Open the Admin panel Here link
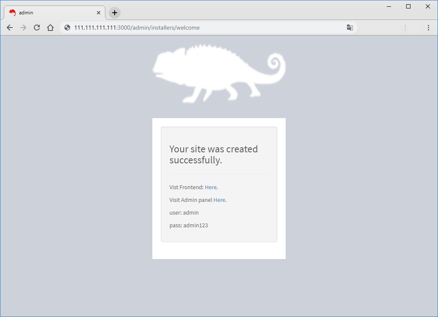Image resolution: width=438 pixels, height=317 pixels. pyautogui.click(x=219, y=200)
